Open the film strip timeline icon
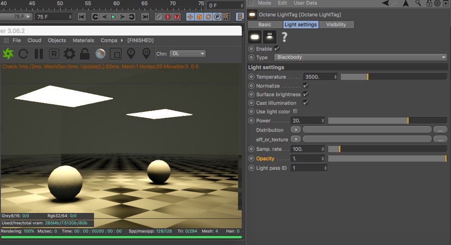Screen dimensions: 451x245 pyautogui.click(x=240, y=17)
